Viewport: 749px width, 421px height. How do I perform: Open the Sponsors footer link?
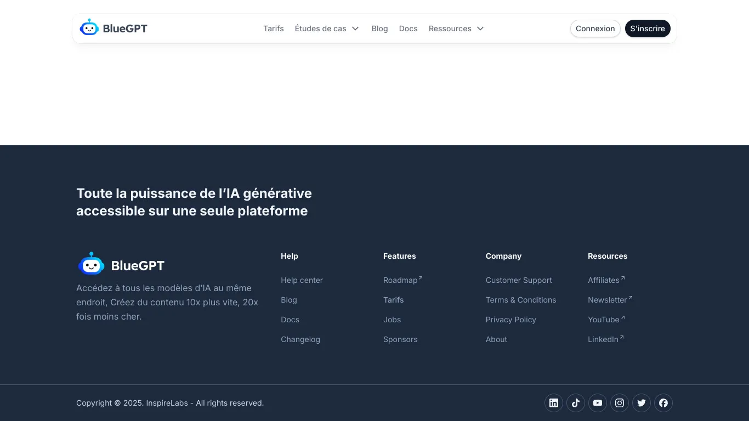point(400,339)
